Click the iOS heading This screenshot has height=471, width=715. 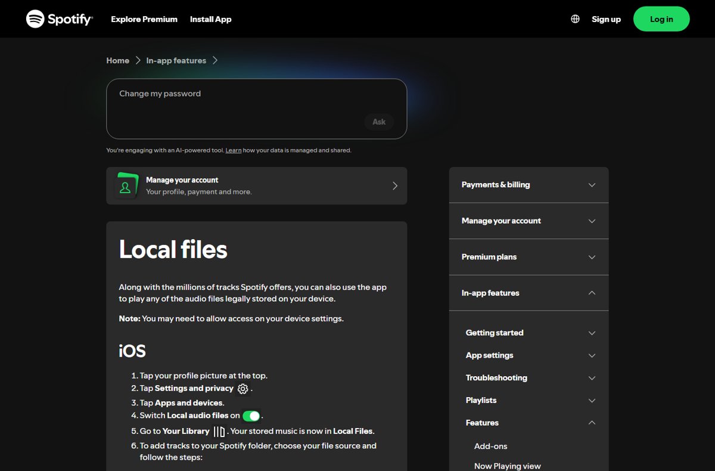(132, 351)
